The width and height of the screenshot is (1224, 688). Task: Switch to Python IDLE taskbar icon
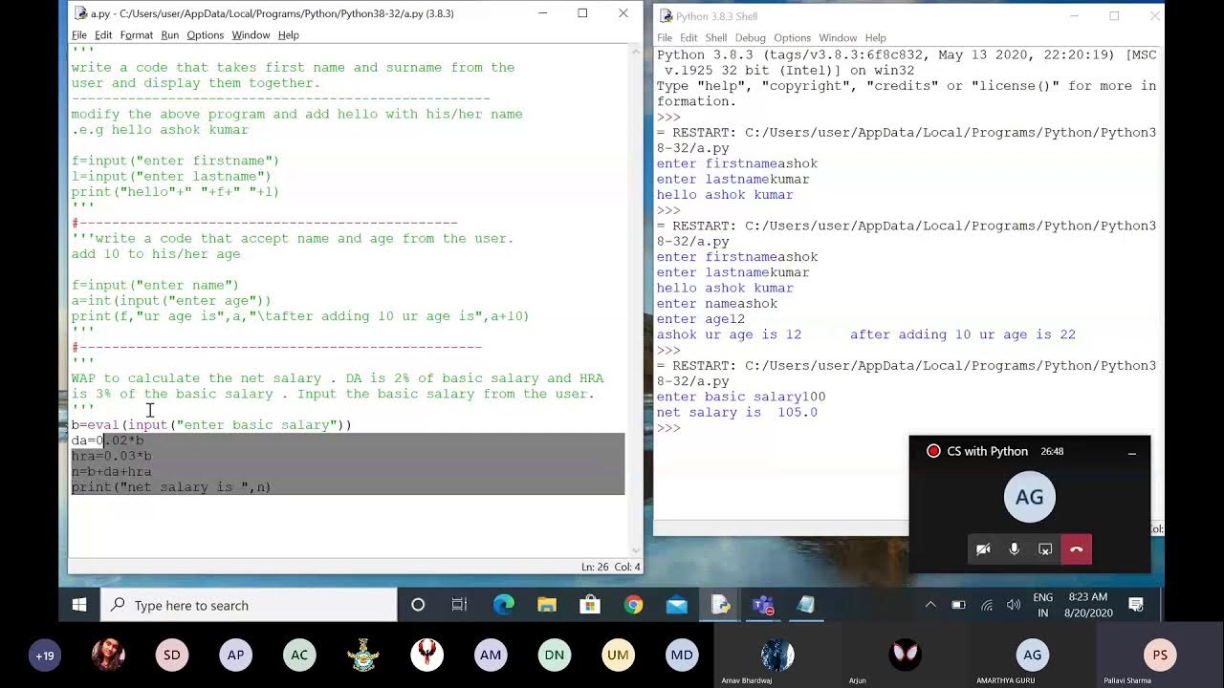721,605
